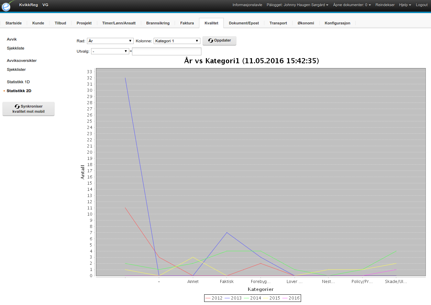Open the Utvalg dropdown
Viewport: 431px width, 305px height.
pyautogui.click(x=110, y=51)
